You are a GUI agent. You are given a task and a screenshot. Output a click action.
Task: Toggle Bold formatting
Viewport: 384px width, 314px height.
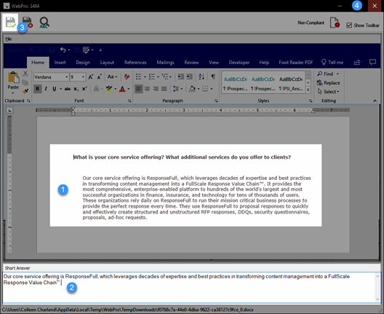point(38,89)
